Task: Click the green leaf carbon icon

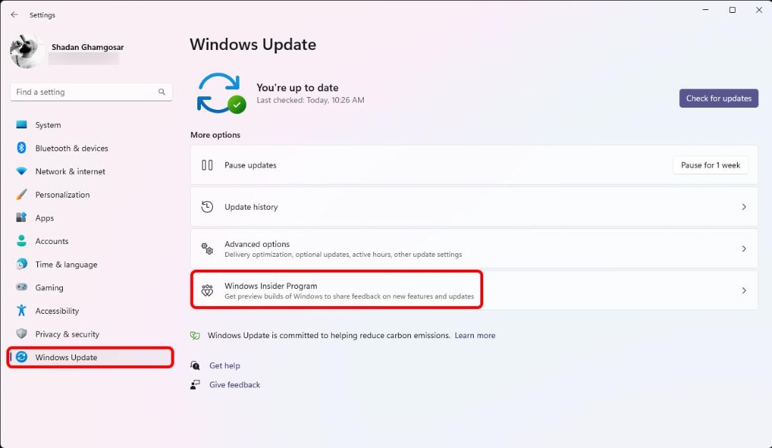Action: tap(195, 335)
